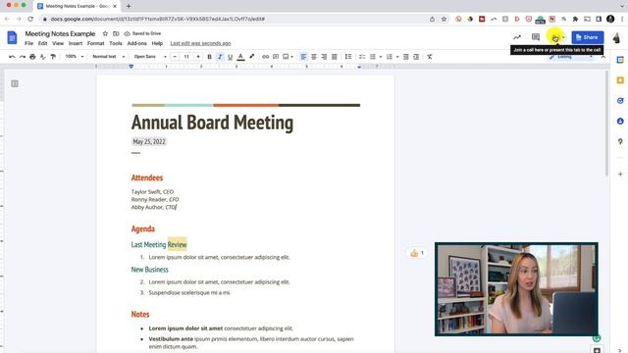Expand bulleted list options arrow

tap(381, 57)
